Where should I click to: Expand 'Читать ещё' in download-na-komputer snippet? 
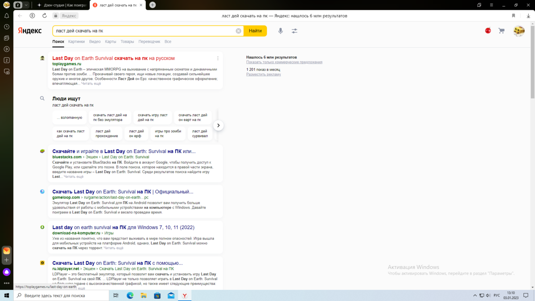pos(113,248)
